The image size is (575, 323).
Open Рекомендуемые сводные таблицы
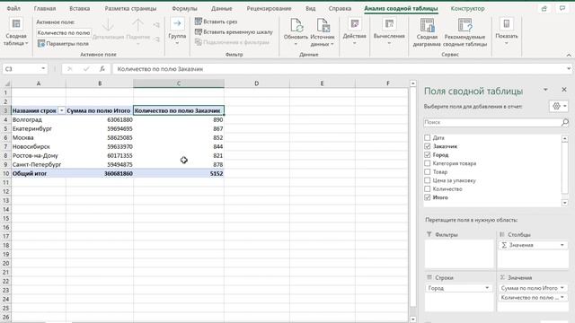click(x=464, y=32)
